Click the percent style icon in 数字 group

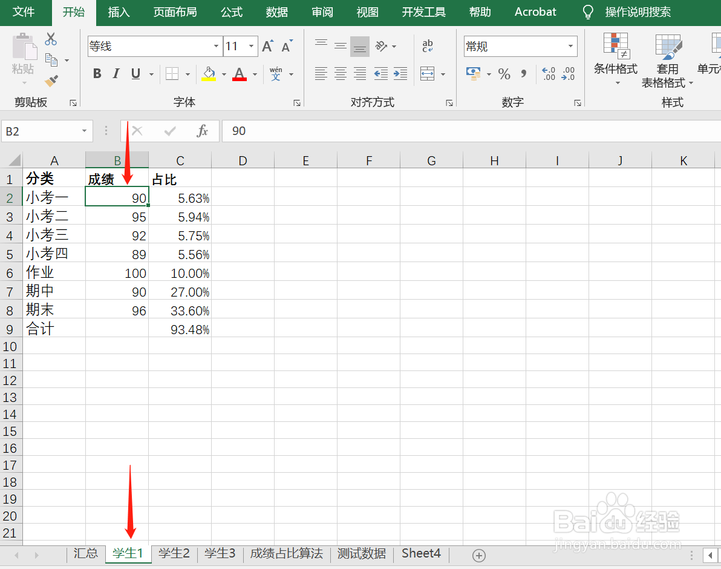(x=504, y=74)
